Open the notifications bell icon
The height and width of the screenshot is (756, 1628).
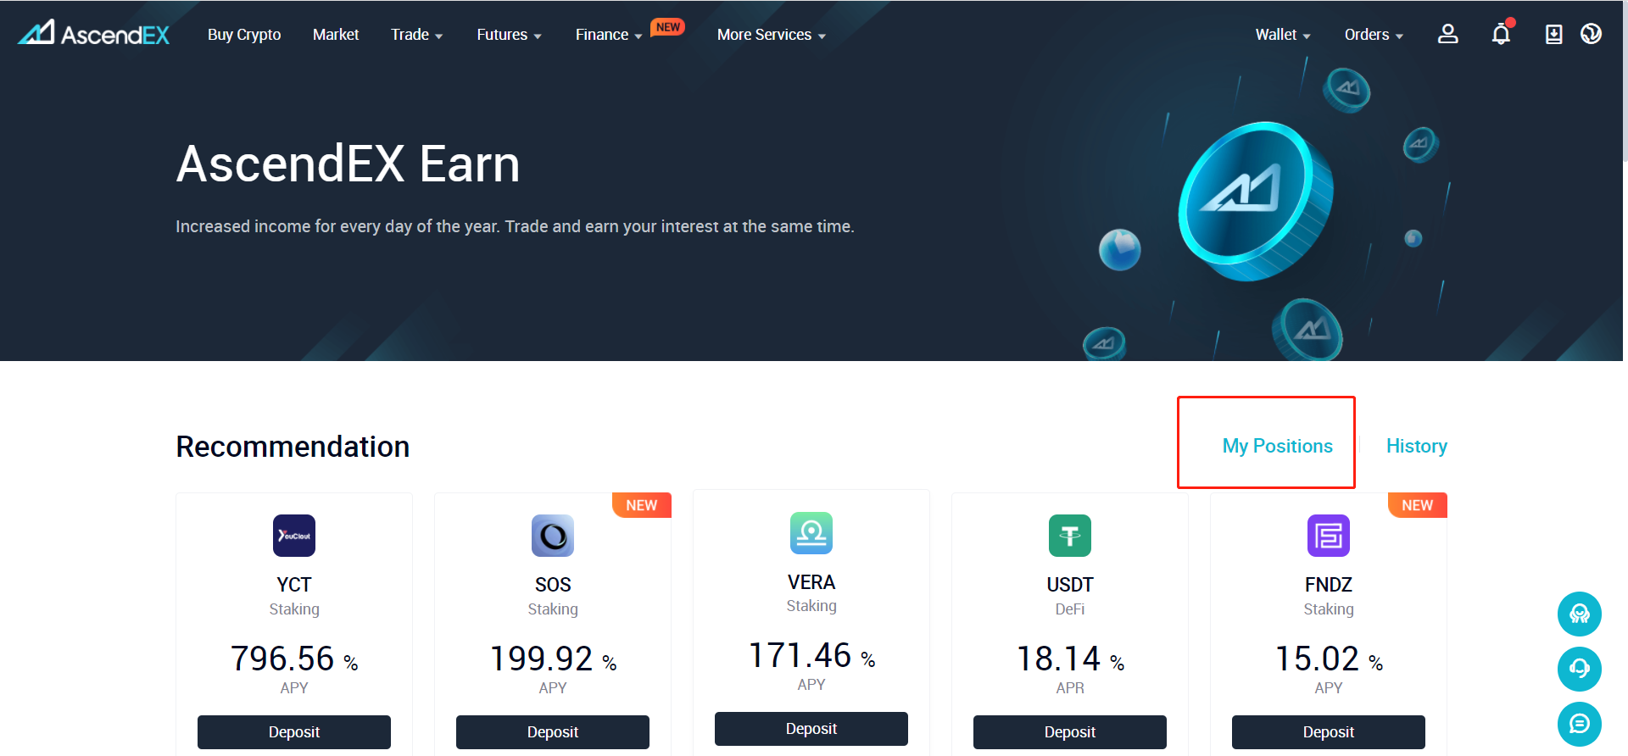point(1501,33)
